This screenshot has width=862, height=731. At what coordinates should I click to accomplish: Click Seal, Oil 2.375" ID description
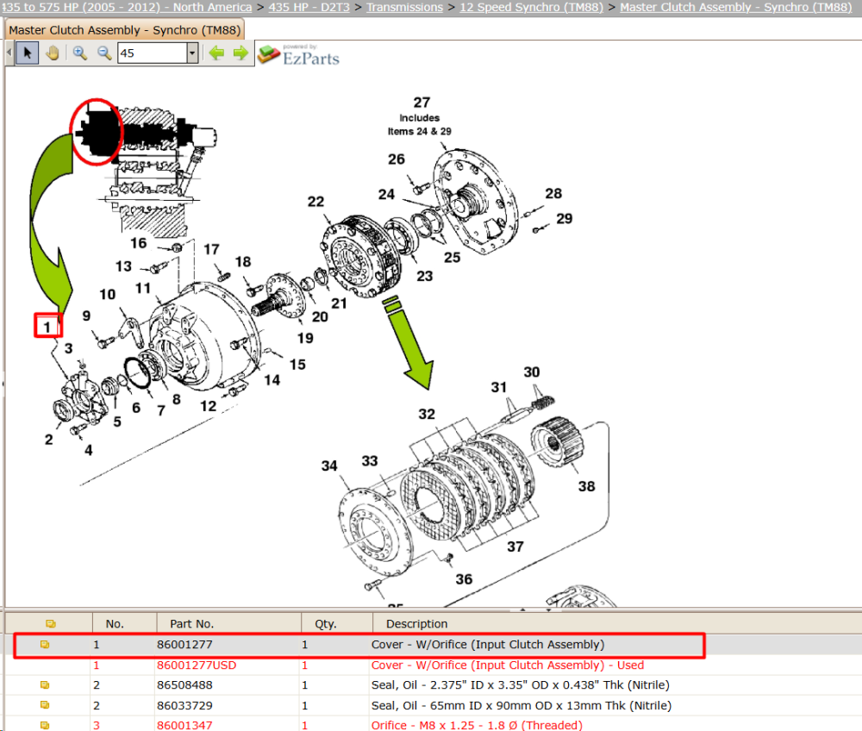[x=520, y=685]
